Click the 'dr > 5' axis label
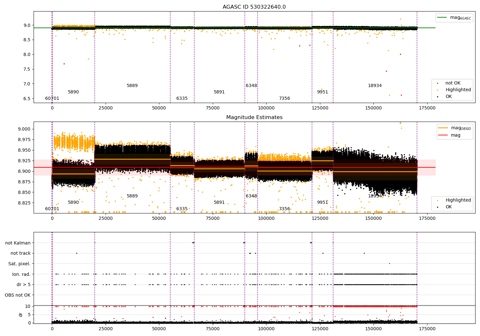The width and height of the screenshot is (480, 336). click(x=24, y=284)
